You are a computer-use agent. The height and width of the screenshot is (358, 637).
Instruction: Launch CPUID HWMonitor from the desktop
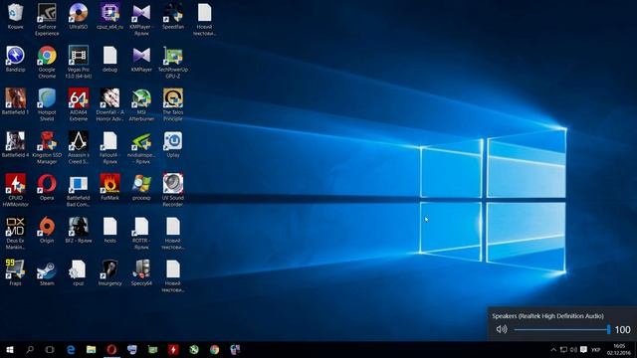click(16, 190)
